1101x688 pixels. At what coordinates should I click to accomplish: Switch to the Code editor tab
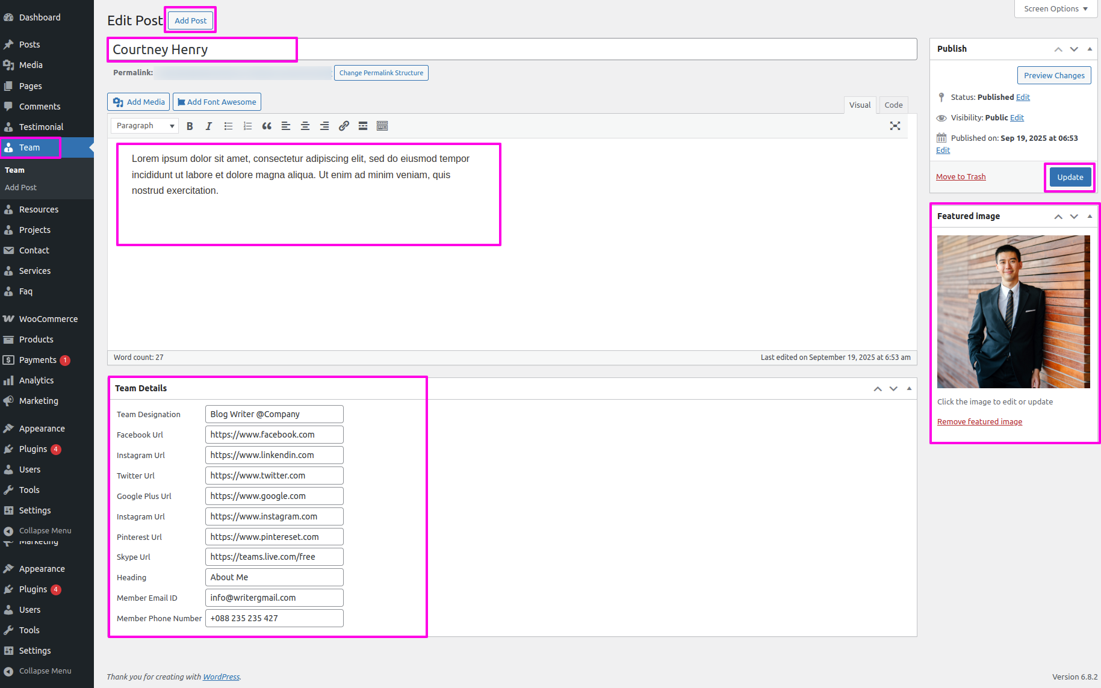pos(893,105)
